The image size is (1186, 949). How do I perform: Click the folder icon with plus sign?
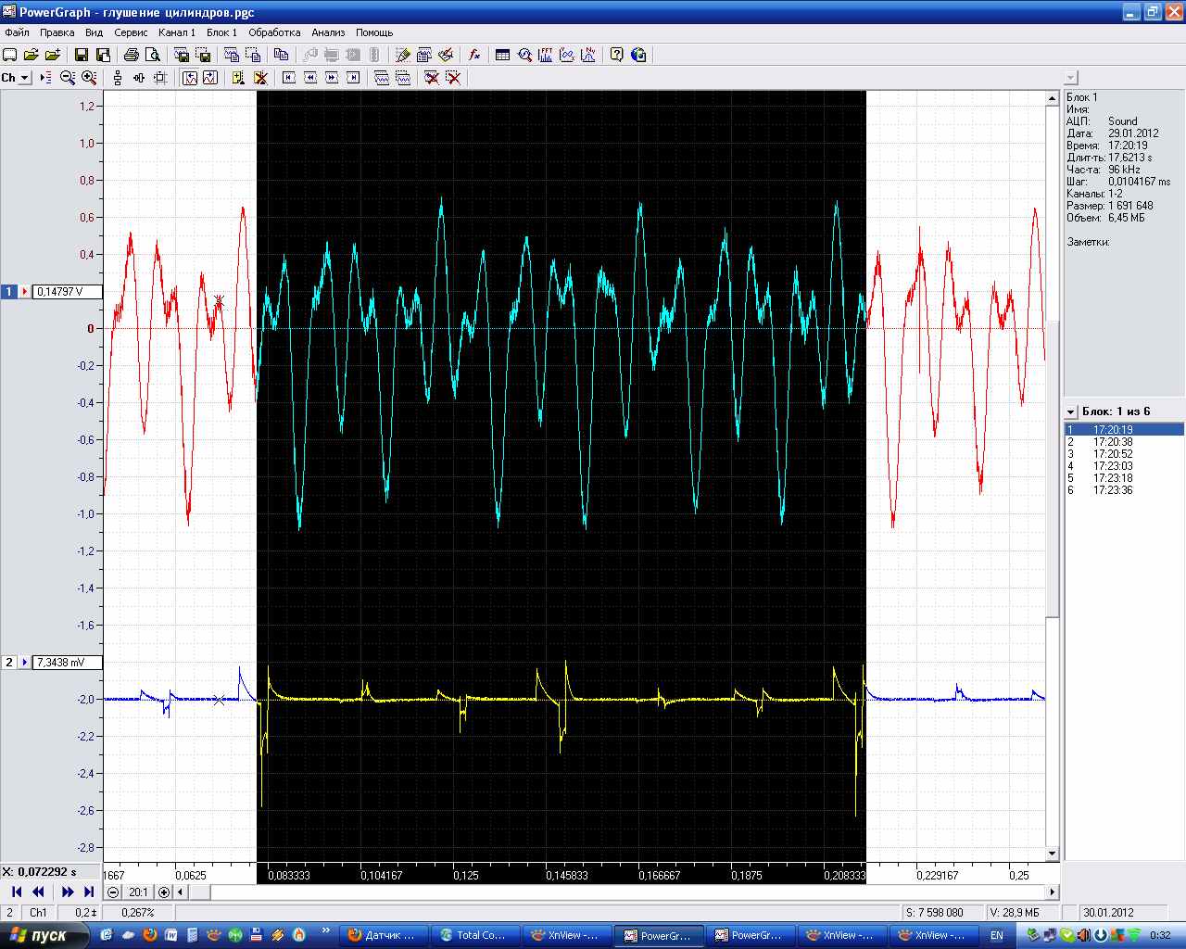coord(53,55)
